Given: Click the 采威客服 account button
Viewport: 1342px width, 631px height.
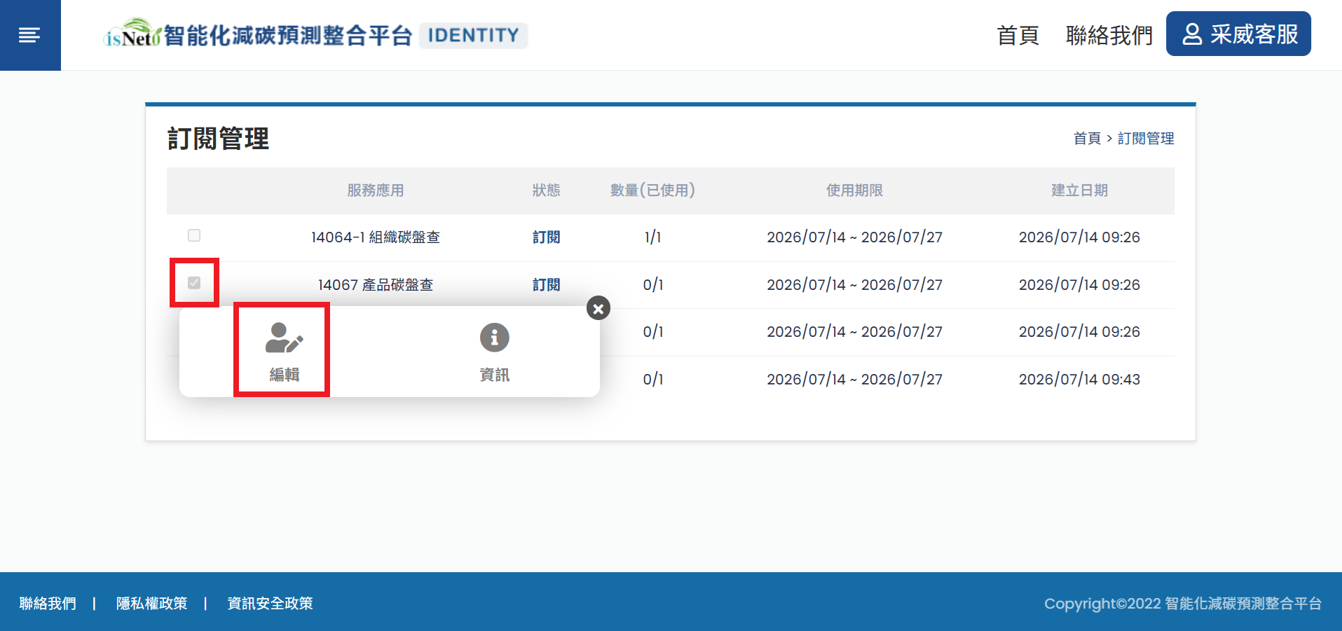Looking at the screenshot, I should click(x=1238, y=34).
